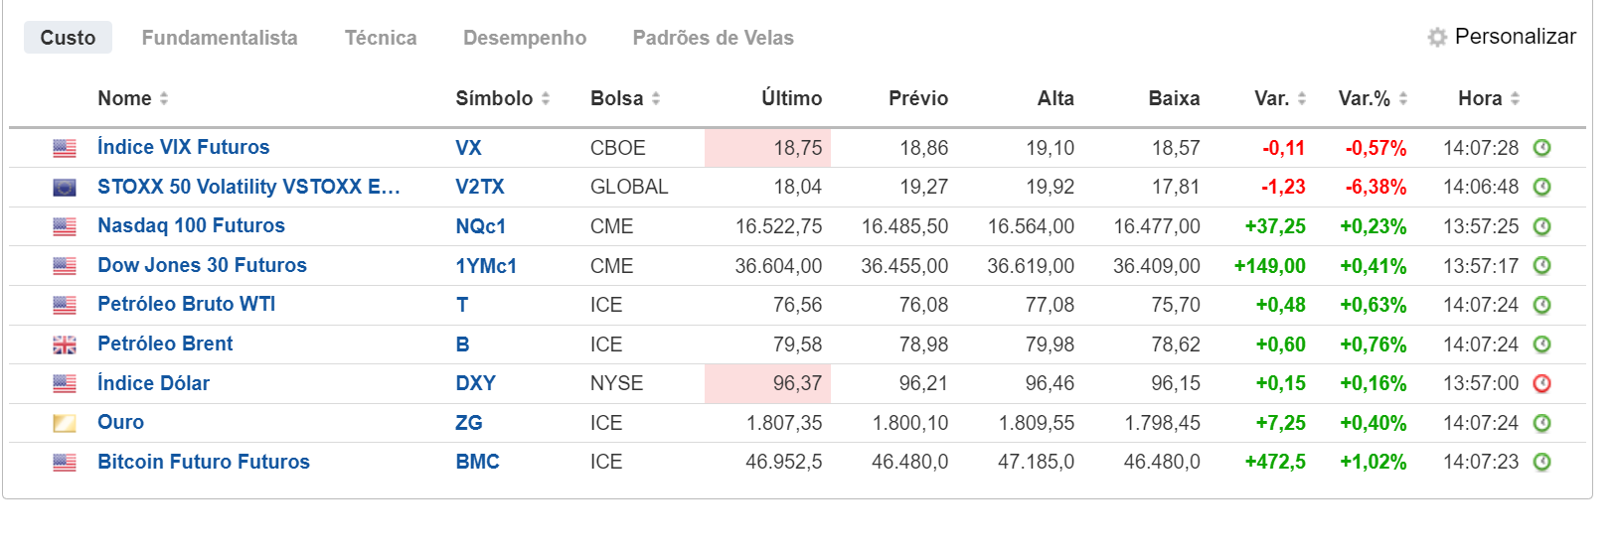Click the UK flag beside Petróleo Brent
1618x551 pixels.
(65, 344)
